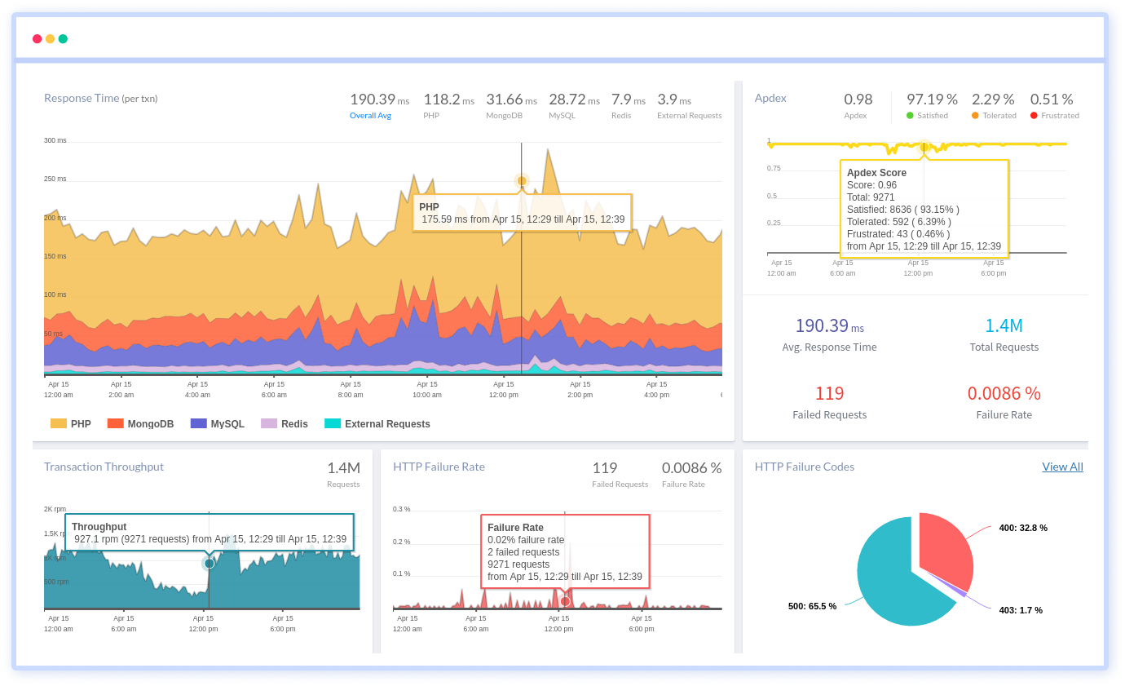Open the View All failure codes page
1125x686 pixels.
[x=1062, y=467]
